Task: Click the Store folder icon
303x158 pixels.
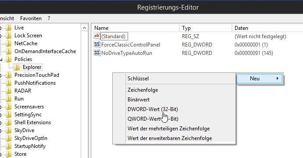Action: [8, 154]
